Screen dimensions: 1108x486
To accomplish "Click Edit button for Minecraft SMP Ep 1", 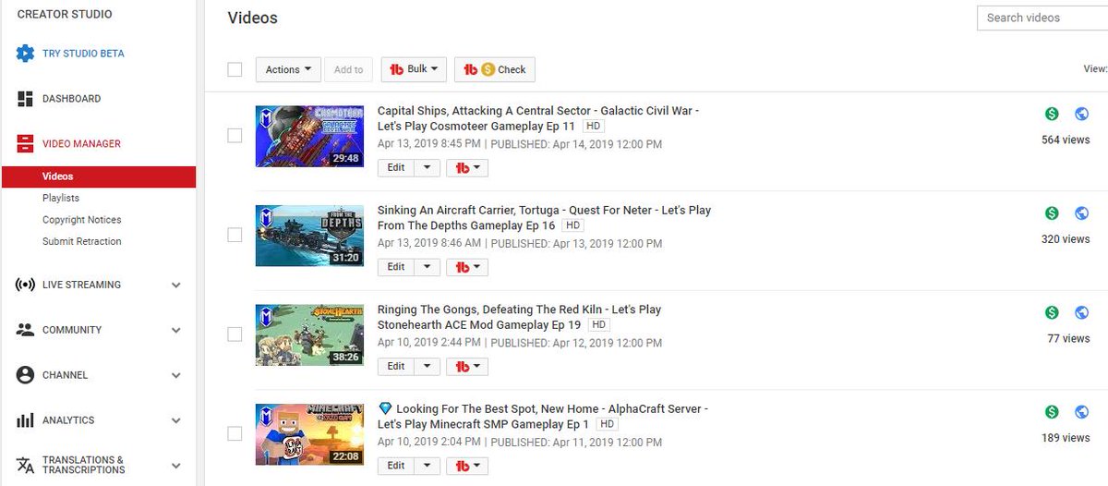I will (x=396, y=466).
